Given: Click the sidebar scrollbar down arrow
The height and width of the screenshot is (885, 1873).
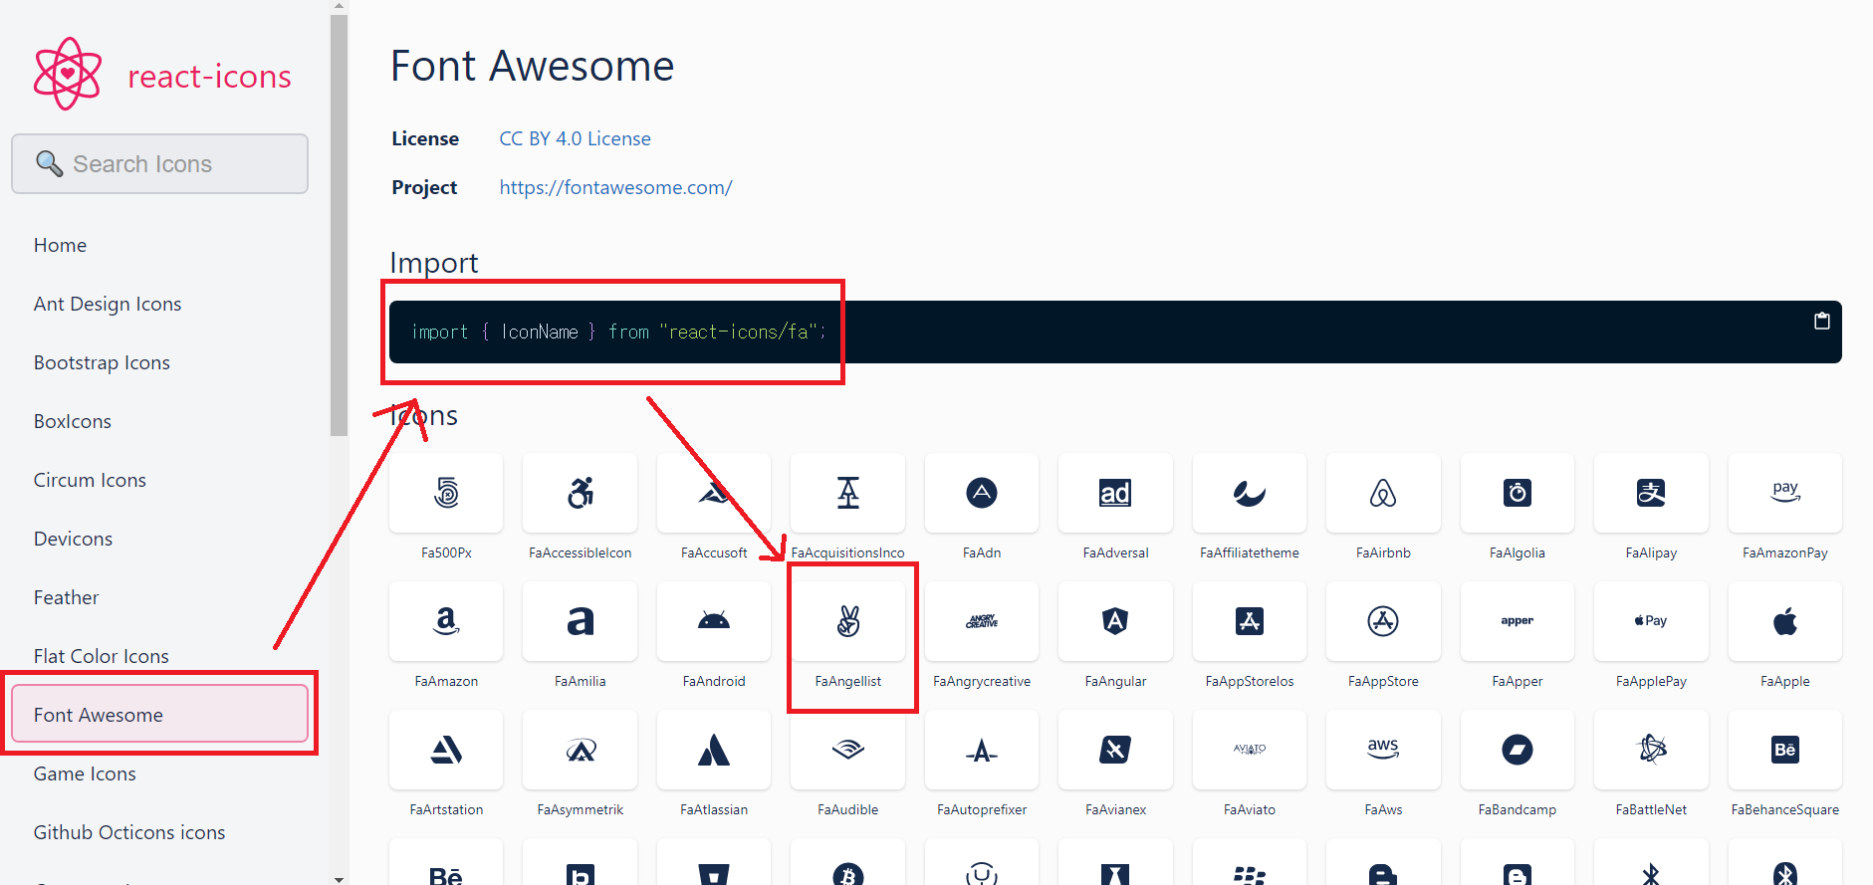Looking at the screenshot, I should tap(339, 878).
